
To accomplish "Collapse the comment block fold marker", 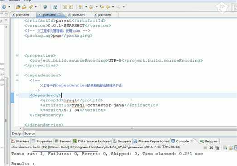I will point(17,80).
